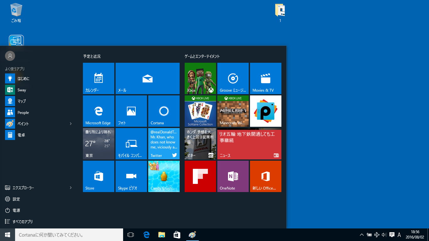
Task: Open File Explorer from the taskbar
Action: [x=162, y=235]
